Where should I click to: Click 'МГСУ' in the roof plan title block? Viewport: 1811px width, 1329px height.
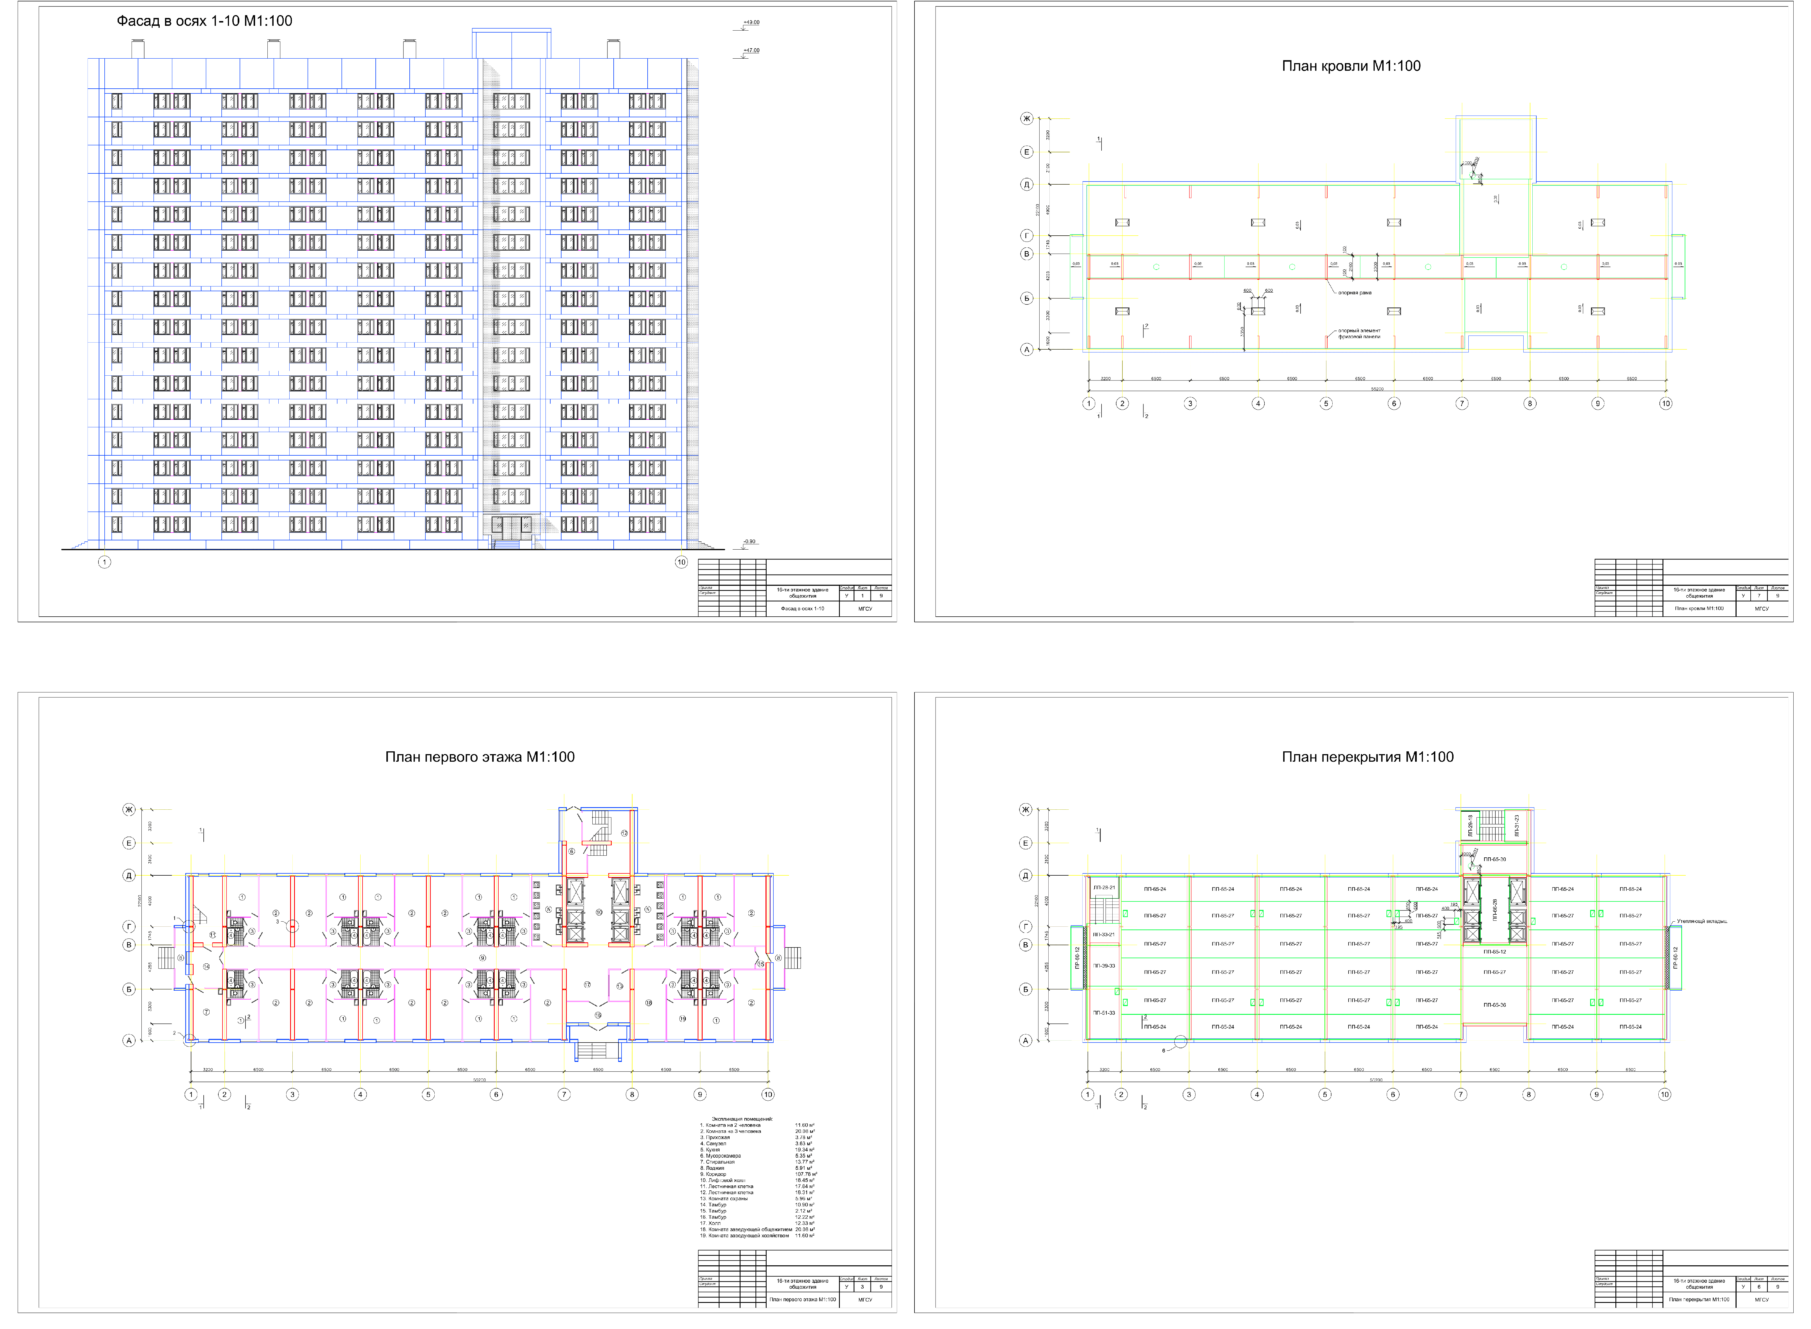coord(1762,609)
